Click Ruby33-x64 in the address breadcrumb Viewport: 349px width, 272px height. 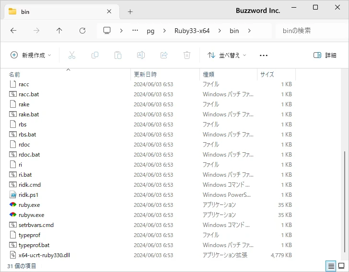click(192, 31)
